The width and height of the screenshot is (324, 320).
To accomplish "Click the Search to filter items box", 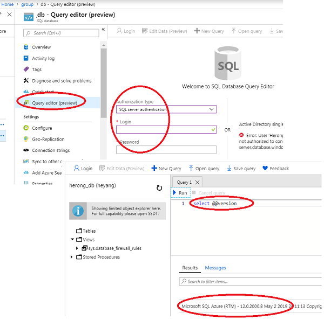I will [251, 281].
